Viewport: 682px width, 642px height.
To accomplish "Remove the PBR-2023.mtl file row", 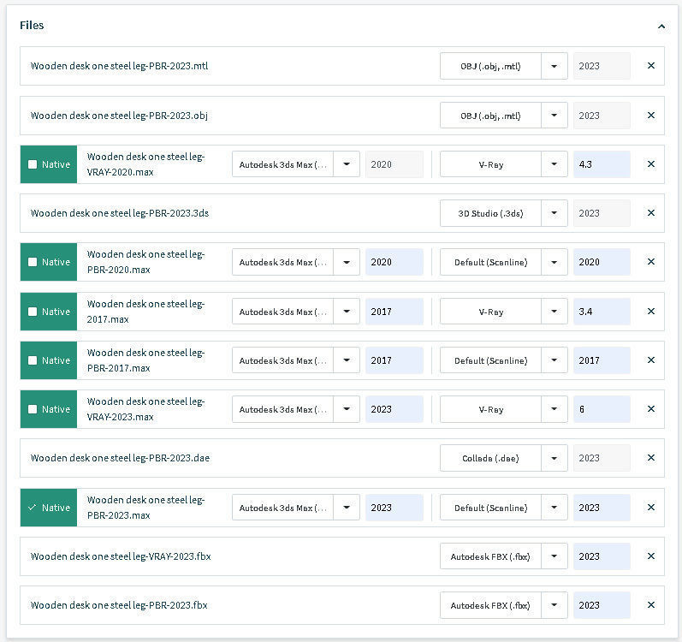I will [x=651, y=66].
